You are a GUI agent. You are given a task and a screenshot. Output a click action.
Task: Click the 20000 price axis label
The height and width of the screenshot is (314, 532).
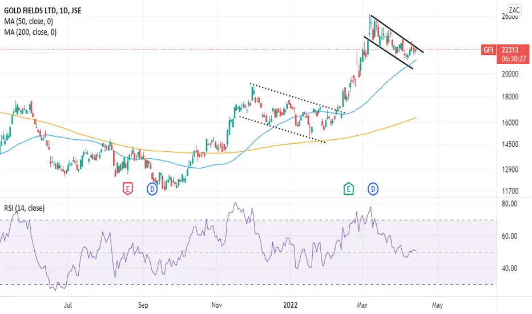(x=510, y=74)
